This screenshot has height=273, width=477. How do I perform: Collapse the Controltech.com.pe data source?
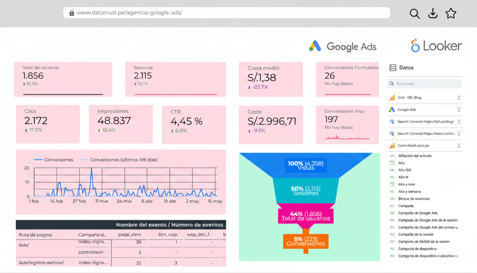tap(459, 146)
